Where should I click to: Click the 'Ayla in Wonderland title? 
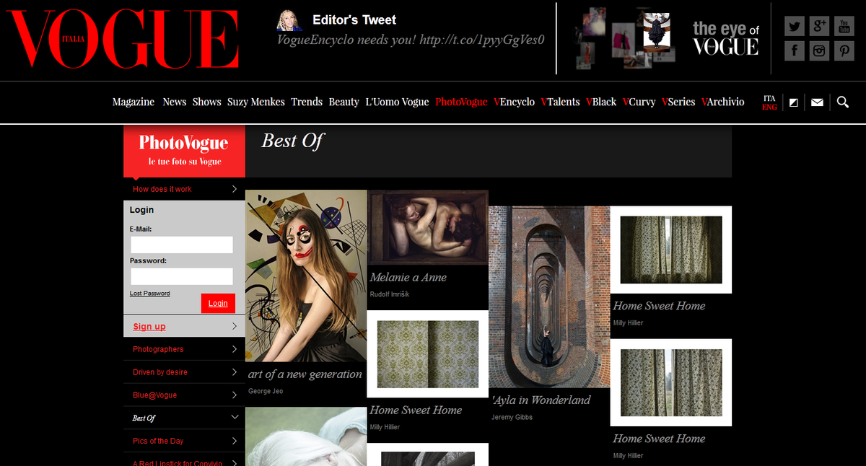tap(541, 400)
